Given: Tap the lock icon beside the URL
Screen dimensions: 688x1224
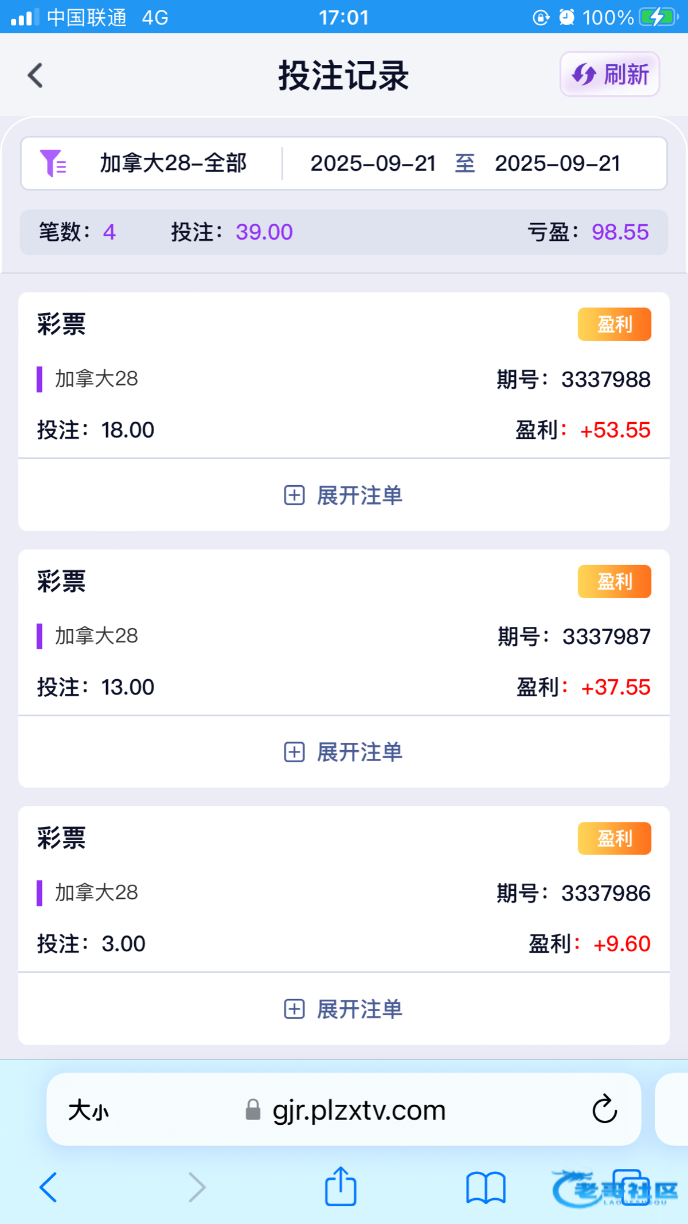Looking at the screenshot, I should pos(253,1110).
